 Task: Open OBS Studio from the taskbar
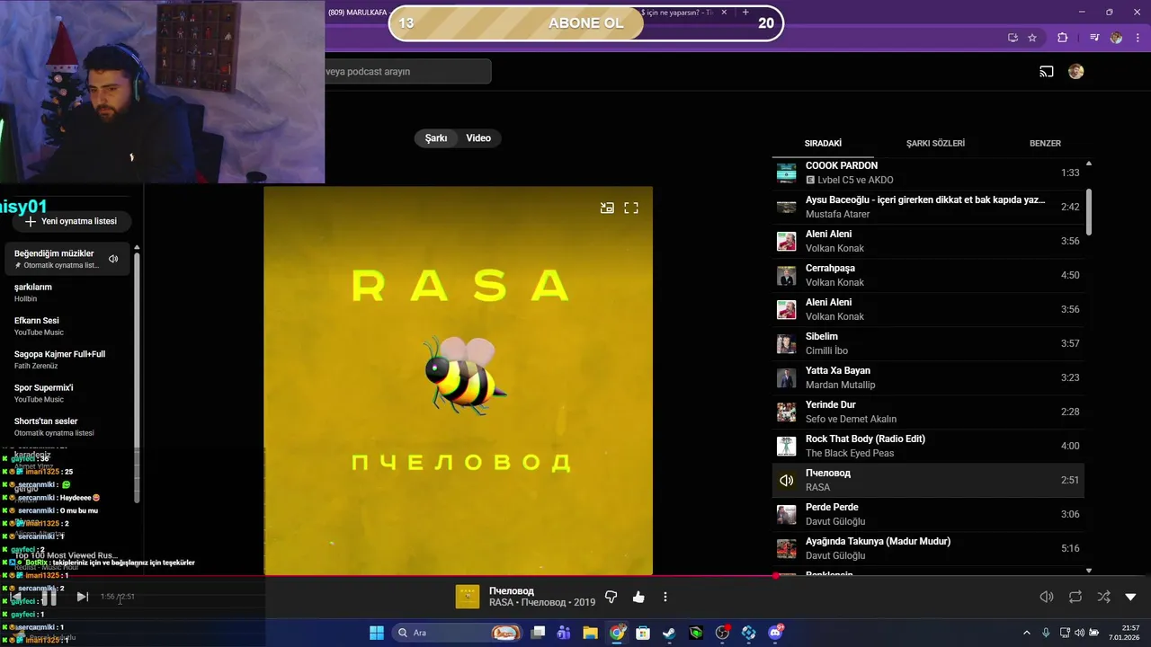(x=722, y=633)
